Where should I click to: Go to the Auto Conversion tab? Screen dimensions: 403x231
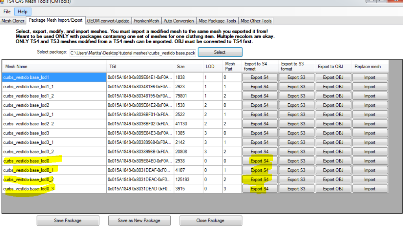[179, 21]
